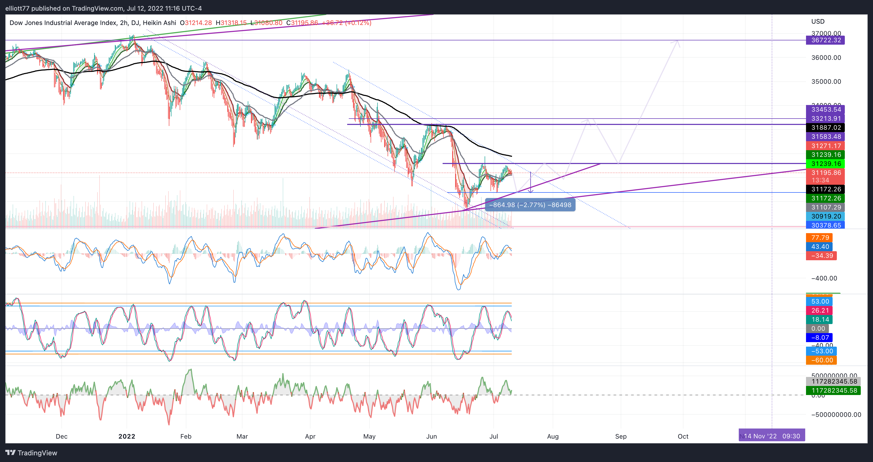
Task: Click the blue 30378.65 price label
Action: (825, 225)
